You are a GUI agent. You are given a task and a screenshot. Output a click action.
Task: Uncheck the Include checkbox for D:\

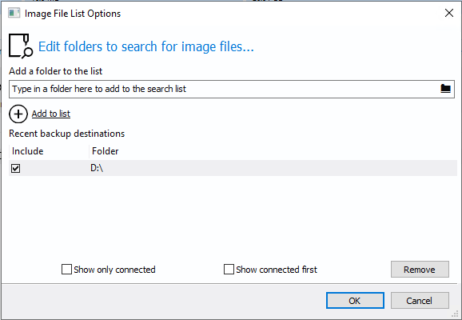(16, 169)
